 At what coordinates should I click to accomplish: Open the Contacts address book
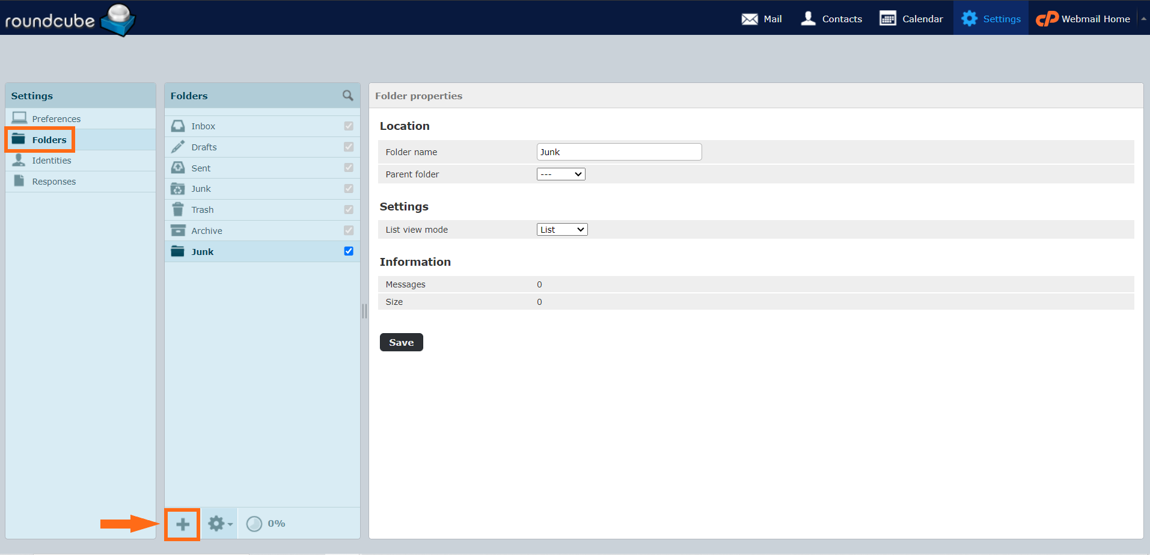tap(831, 18)
